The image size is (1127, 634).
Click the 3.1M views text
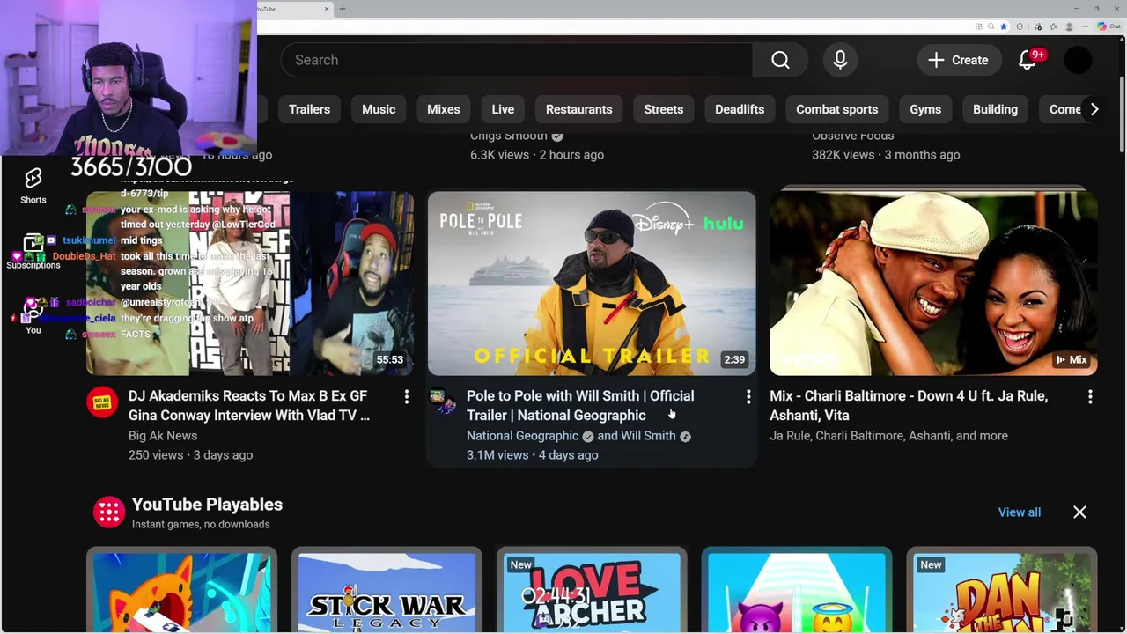[x=497, y=455]
